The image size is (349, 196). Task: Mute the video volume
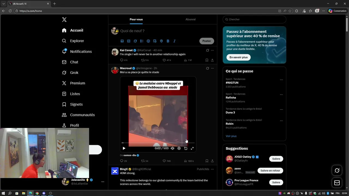click(x=173, y=148)
